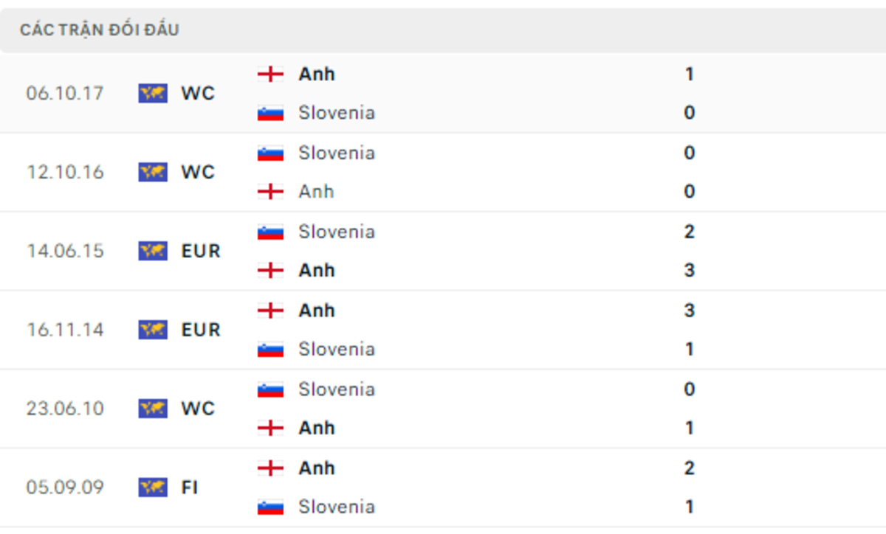
Task: Select the EUR label of the 14.06.15 match
Action: [201, 252]
